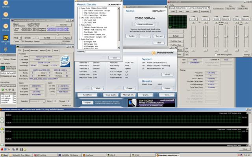Viewport: 252px width, 157px height.
Task: Switch to SetFSB taskbar item
Action: (x=70, y=155)
